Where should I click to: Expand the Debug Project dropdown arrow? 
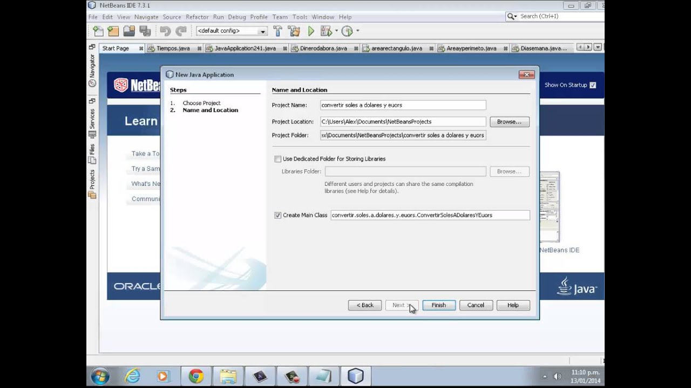(x=336, y=31)
